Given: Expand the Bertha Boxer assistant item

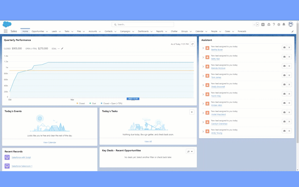Looking at the screenshot, I should tap(203, 48).
